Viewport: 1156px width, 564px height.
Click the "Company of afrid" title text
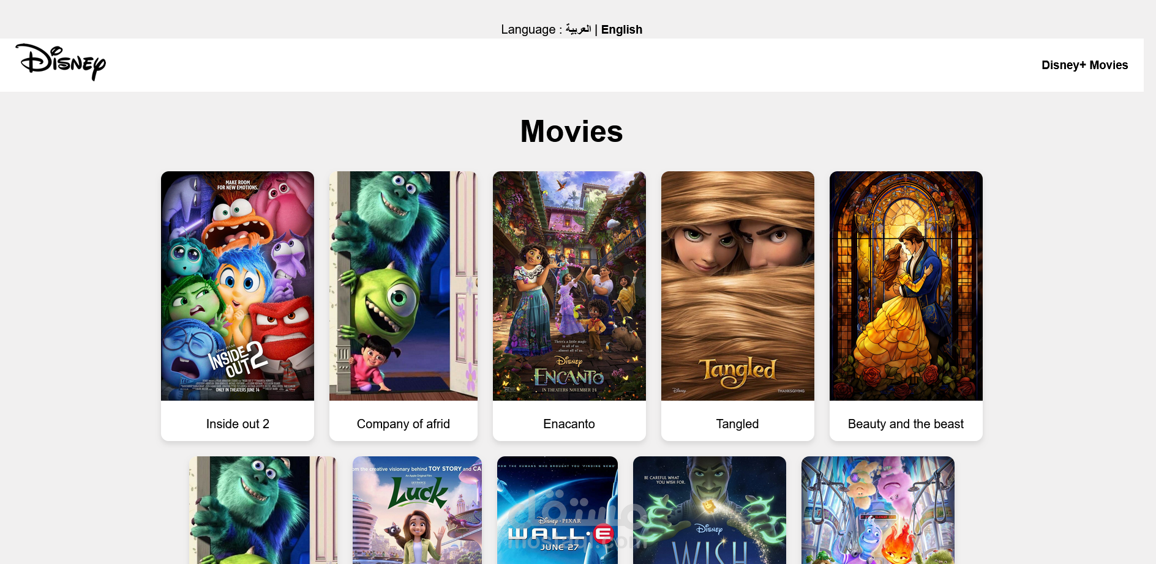[x=403, y=424]
